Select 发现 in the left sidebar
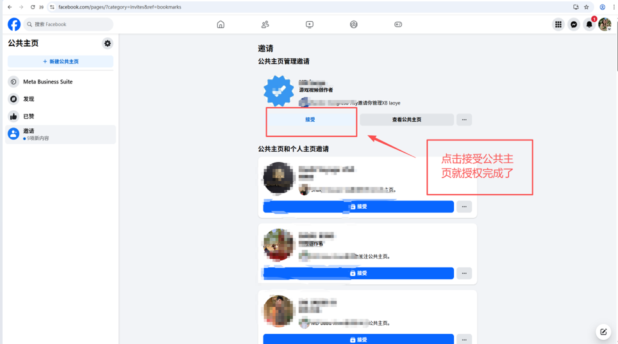Image resolution: width=618 pixels, height=344 pixels. [x=28, y=99]
